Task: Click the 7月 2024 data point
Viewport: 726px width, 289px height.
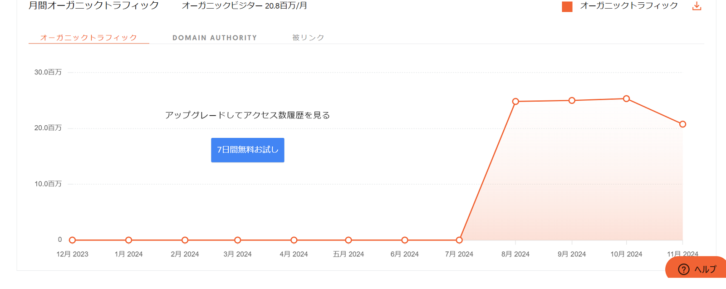Action: [459, 240]
